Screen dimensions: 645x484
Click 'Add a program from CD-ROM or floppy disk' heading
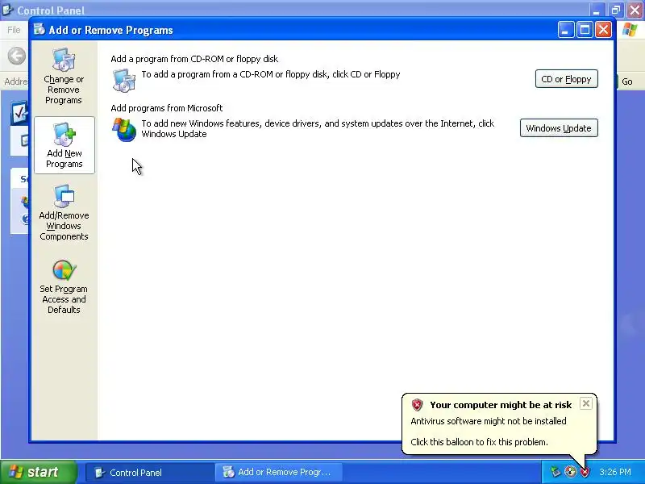[194, 59]
